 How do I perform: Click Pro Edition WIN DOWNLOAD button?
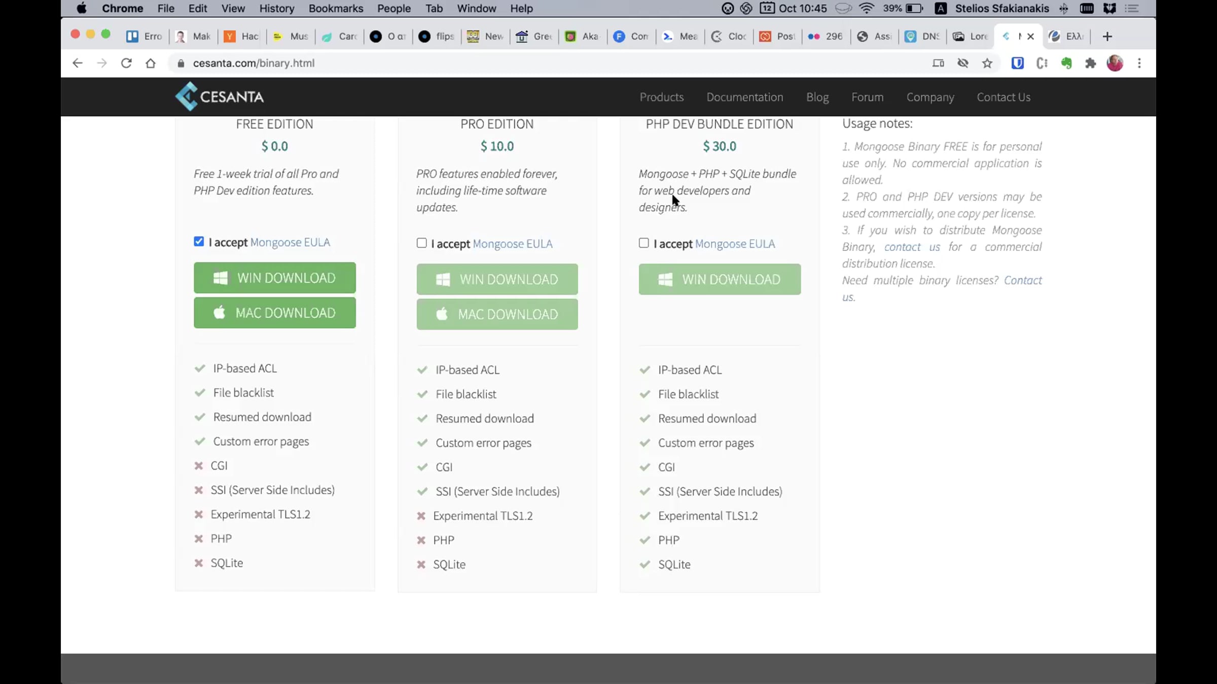(x=497, y=279)
